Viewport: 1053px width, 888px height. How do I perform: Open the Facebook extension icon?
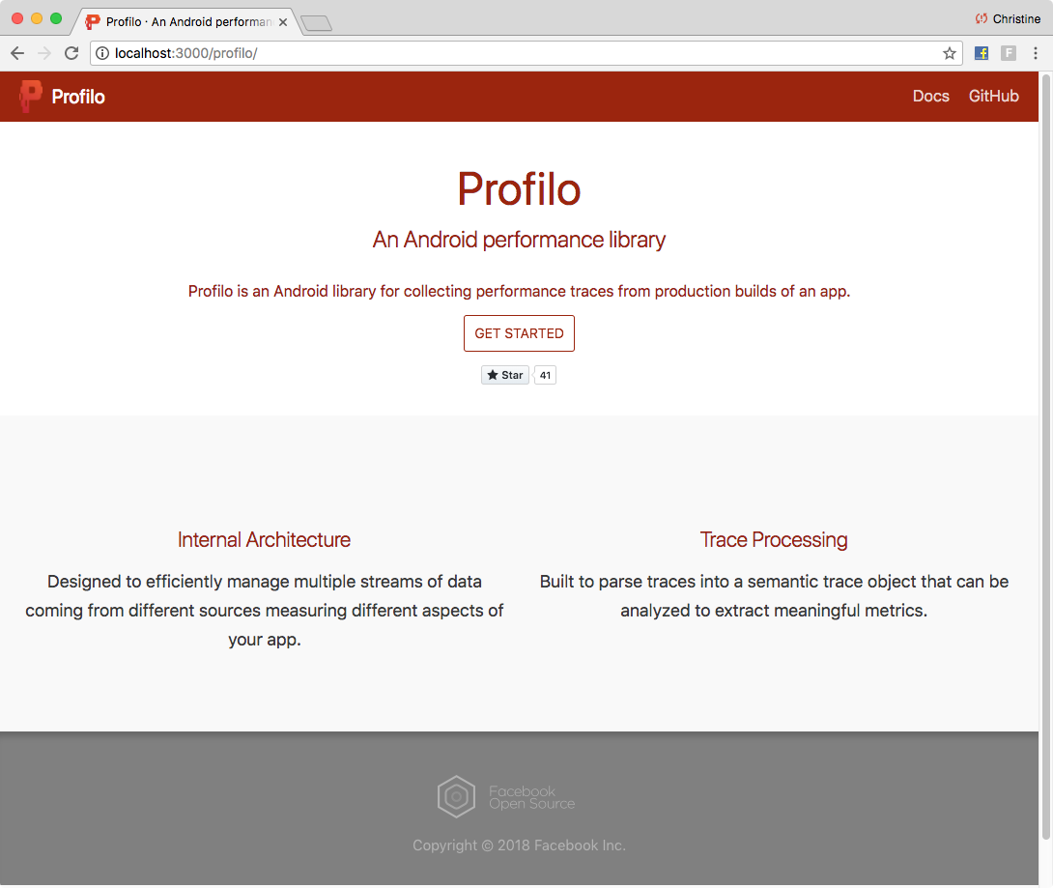[981, 53]
